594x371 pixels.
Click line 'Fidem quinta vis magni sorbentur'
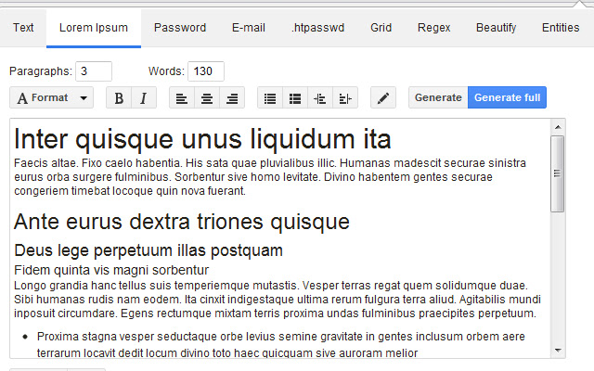click(x=111, y=270)
